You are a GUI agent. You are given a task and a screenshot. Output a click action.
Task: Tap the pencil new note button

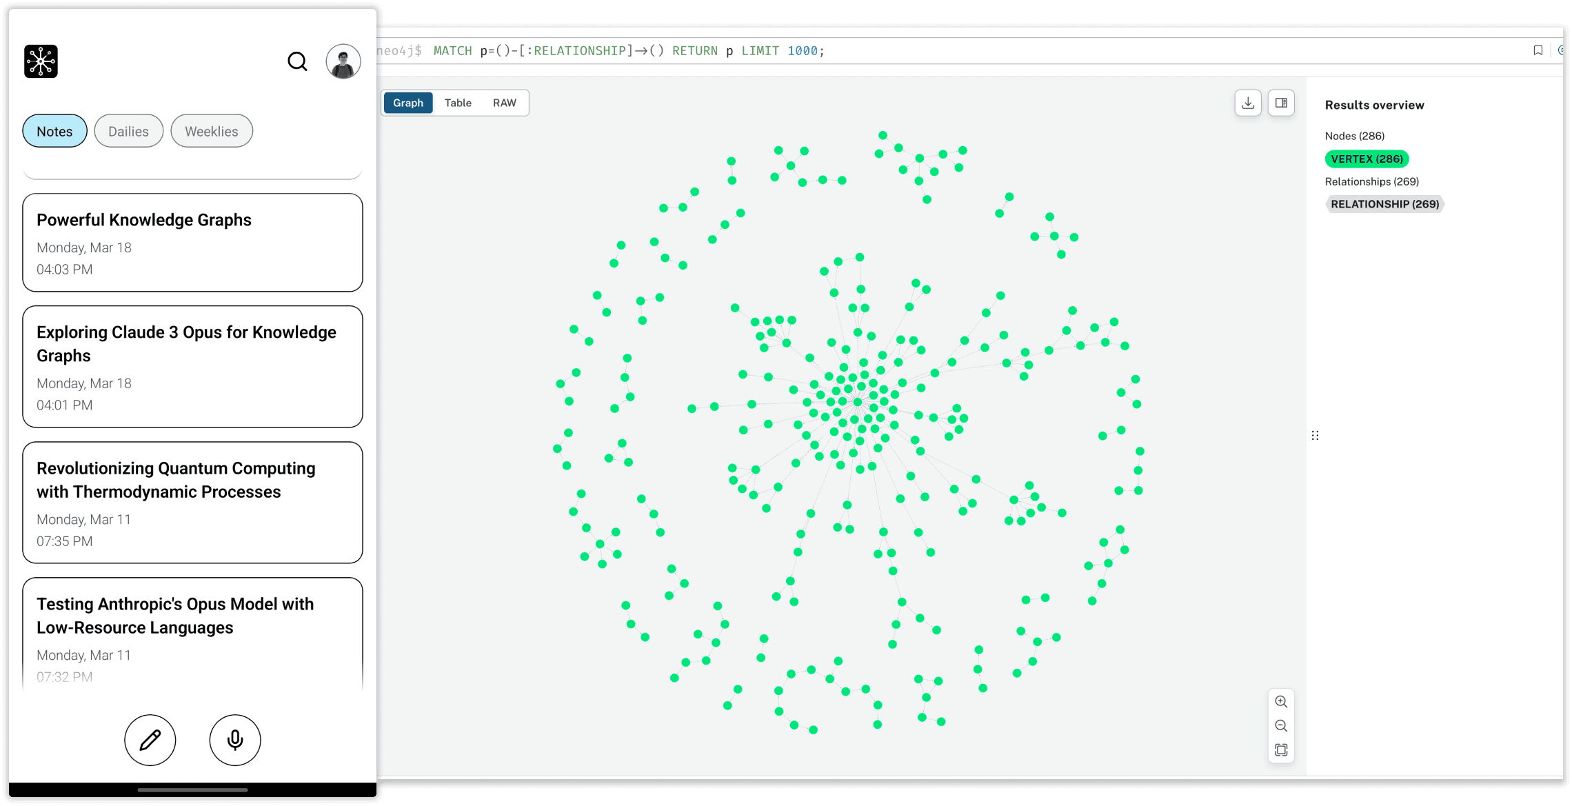(x=150, y=740)
